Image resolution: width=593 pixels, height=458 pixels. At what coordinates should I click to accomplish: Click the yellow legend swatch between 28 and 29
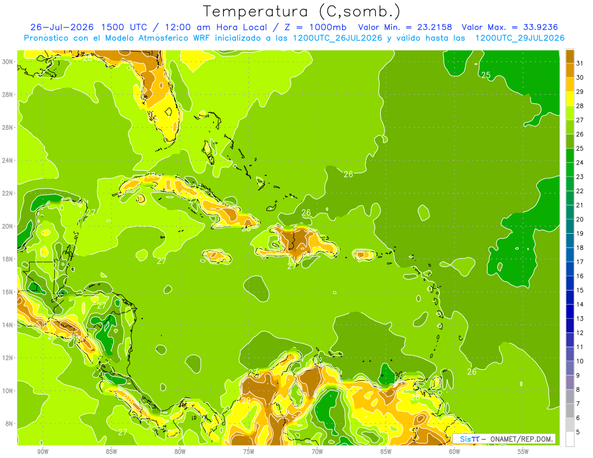[570, 98]
